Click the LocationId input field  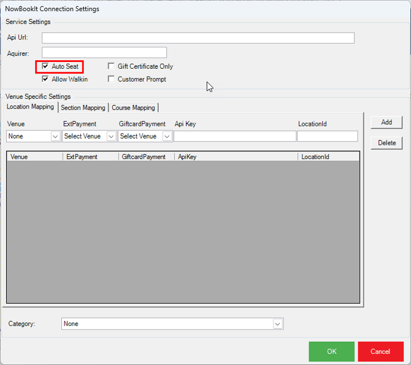pyautogui.click(x=328, y=136)
